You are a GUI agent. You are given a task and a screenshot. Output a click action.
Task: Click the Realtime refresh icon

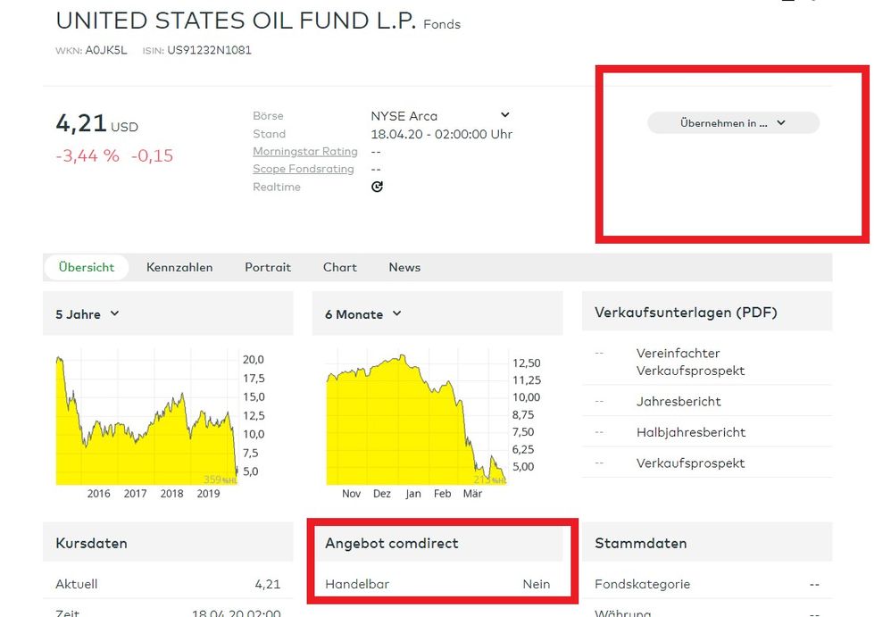[377, 187]
